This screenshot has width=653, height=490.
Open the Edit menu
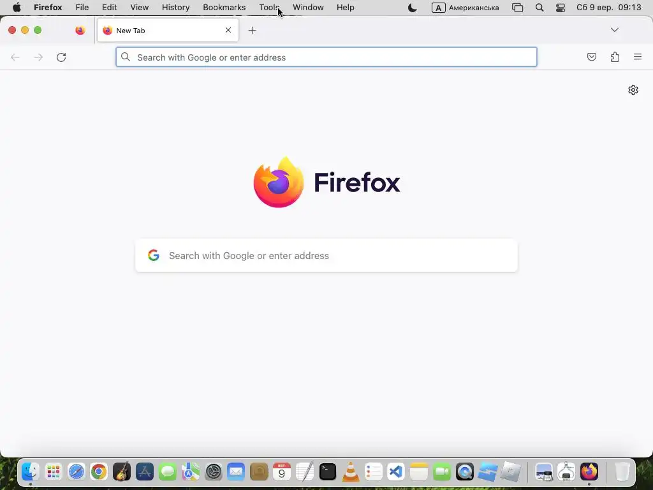[109, 8]
